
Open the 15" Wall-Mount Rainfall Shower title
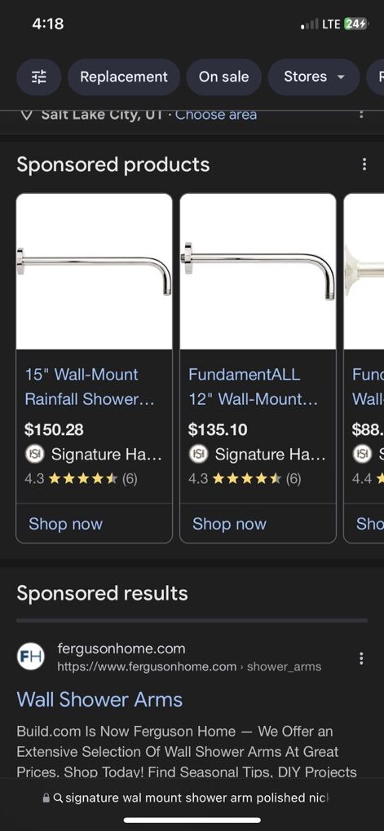coord(90,387)
